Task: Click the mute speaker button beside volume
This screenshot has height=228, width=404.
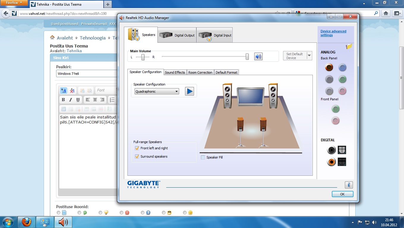Action: click(x=258, y=56)
